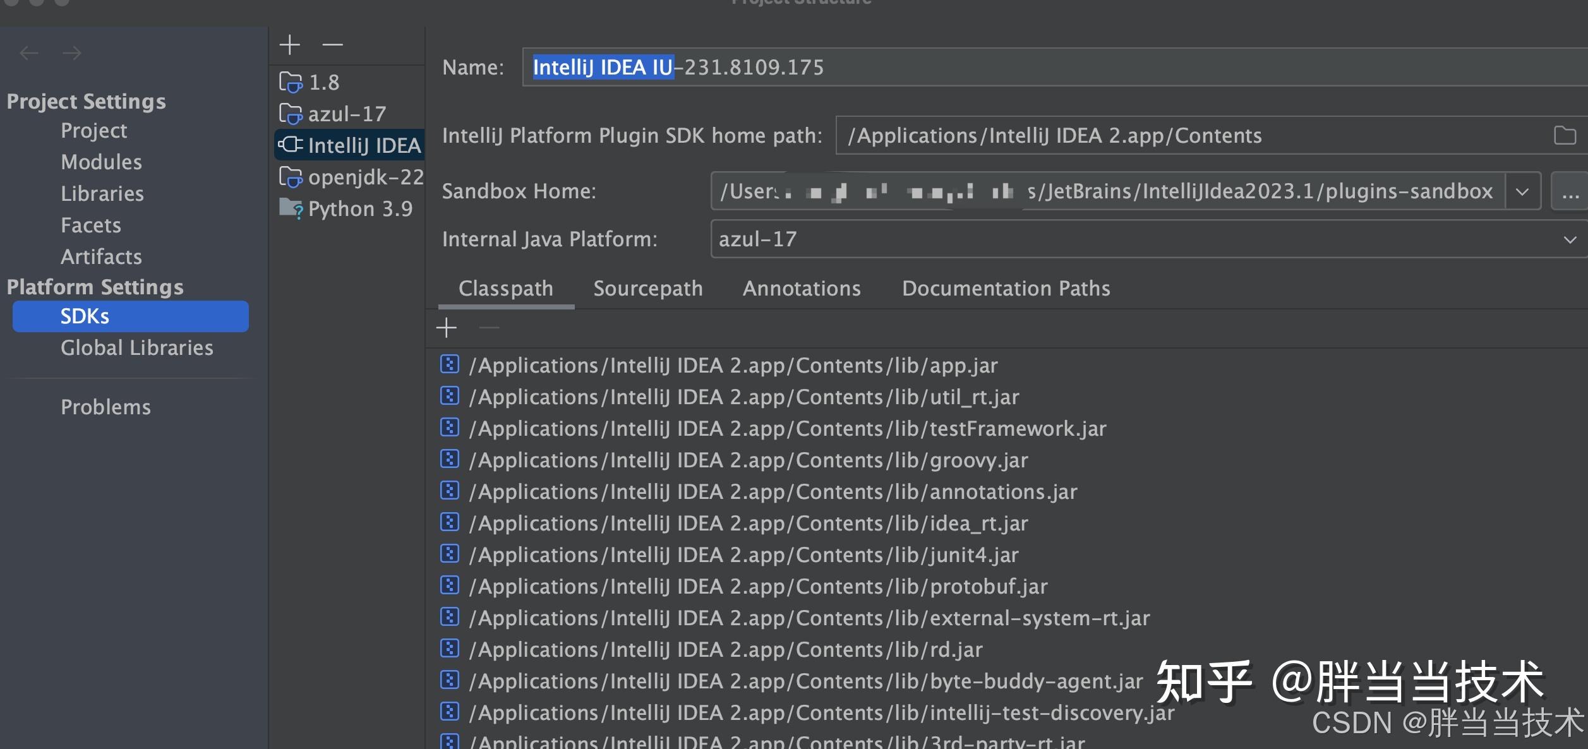1588x749 pixels.
Task: Click the jar icon beside external-system-rt.jar
Action: coord(449,617)
